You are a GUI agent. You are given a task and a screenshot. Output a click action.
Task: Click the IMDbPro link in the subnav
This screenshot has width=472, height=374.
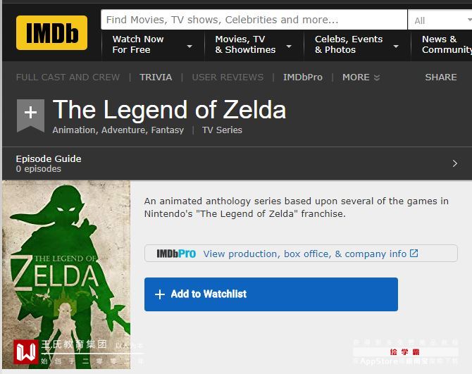[x=303, y=77]
